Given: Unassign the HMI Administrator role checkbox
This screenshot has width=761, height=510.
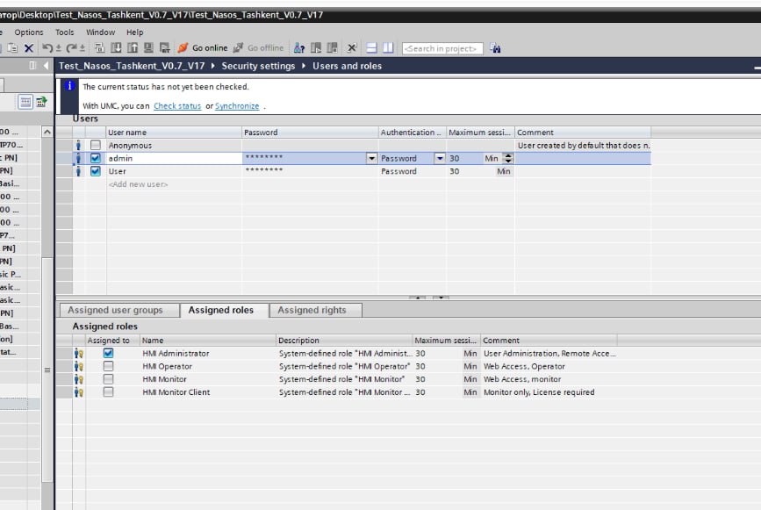Looking at the screenshot, I should coord(108,353).
